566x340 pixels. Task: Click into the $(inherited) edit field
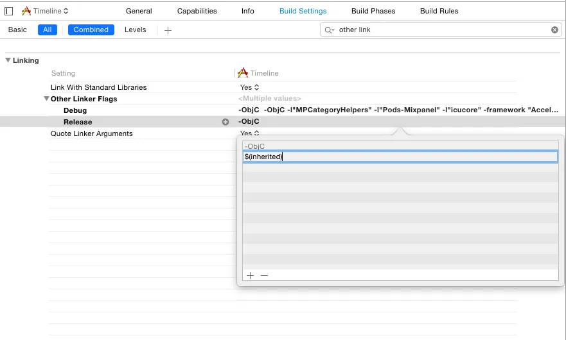(x=400, y=157)
